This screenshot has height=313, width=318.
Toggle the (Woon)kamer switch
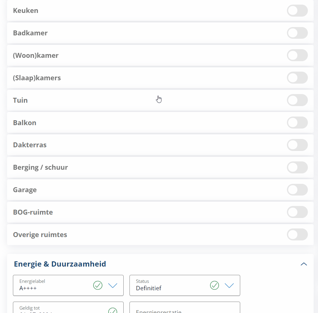click(x=297, y=55)
